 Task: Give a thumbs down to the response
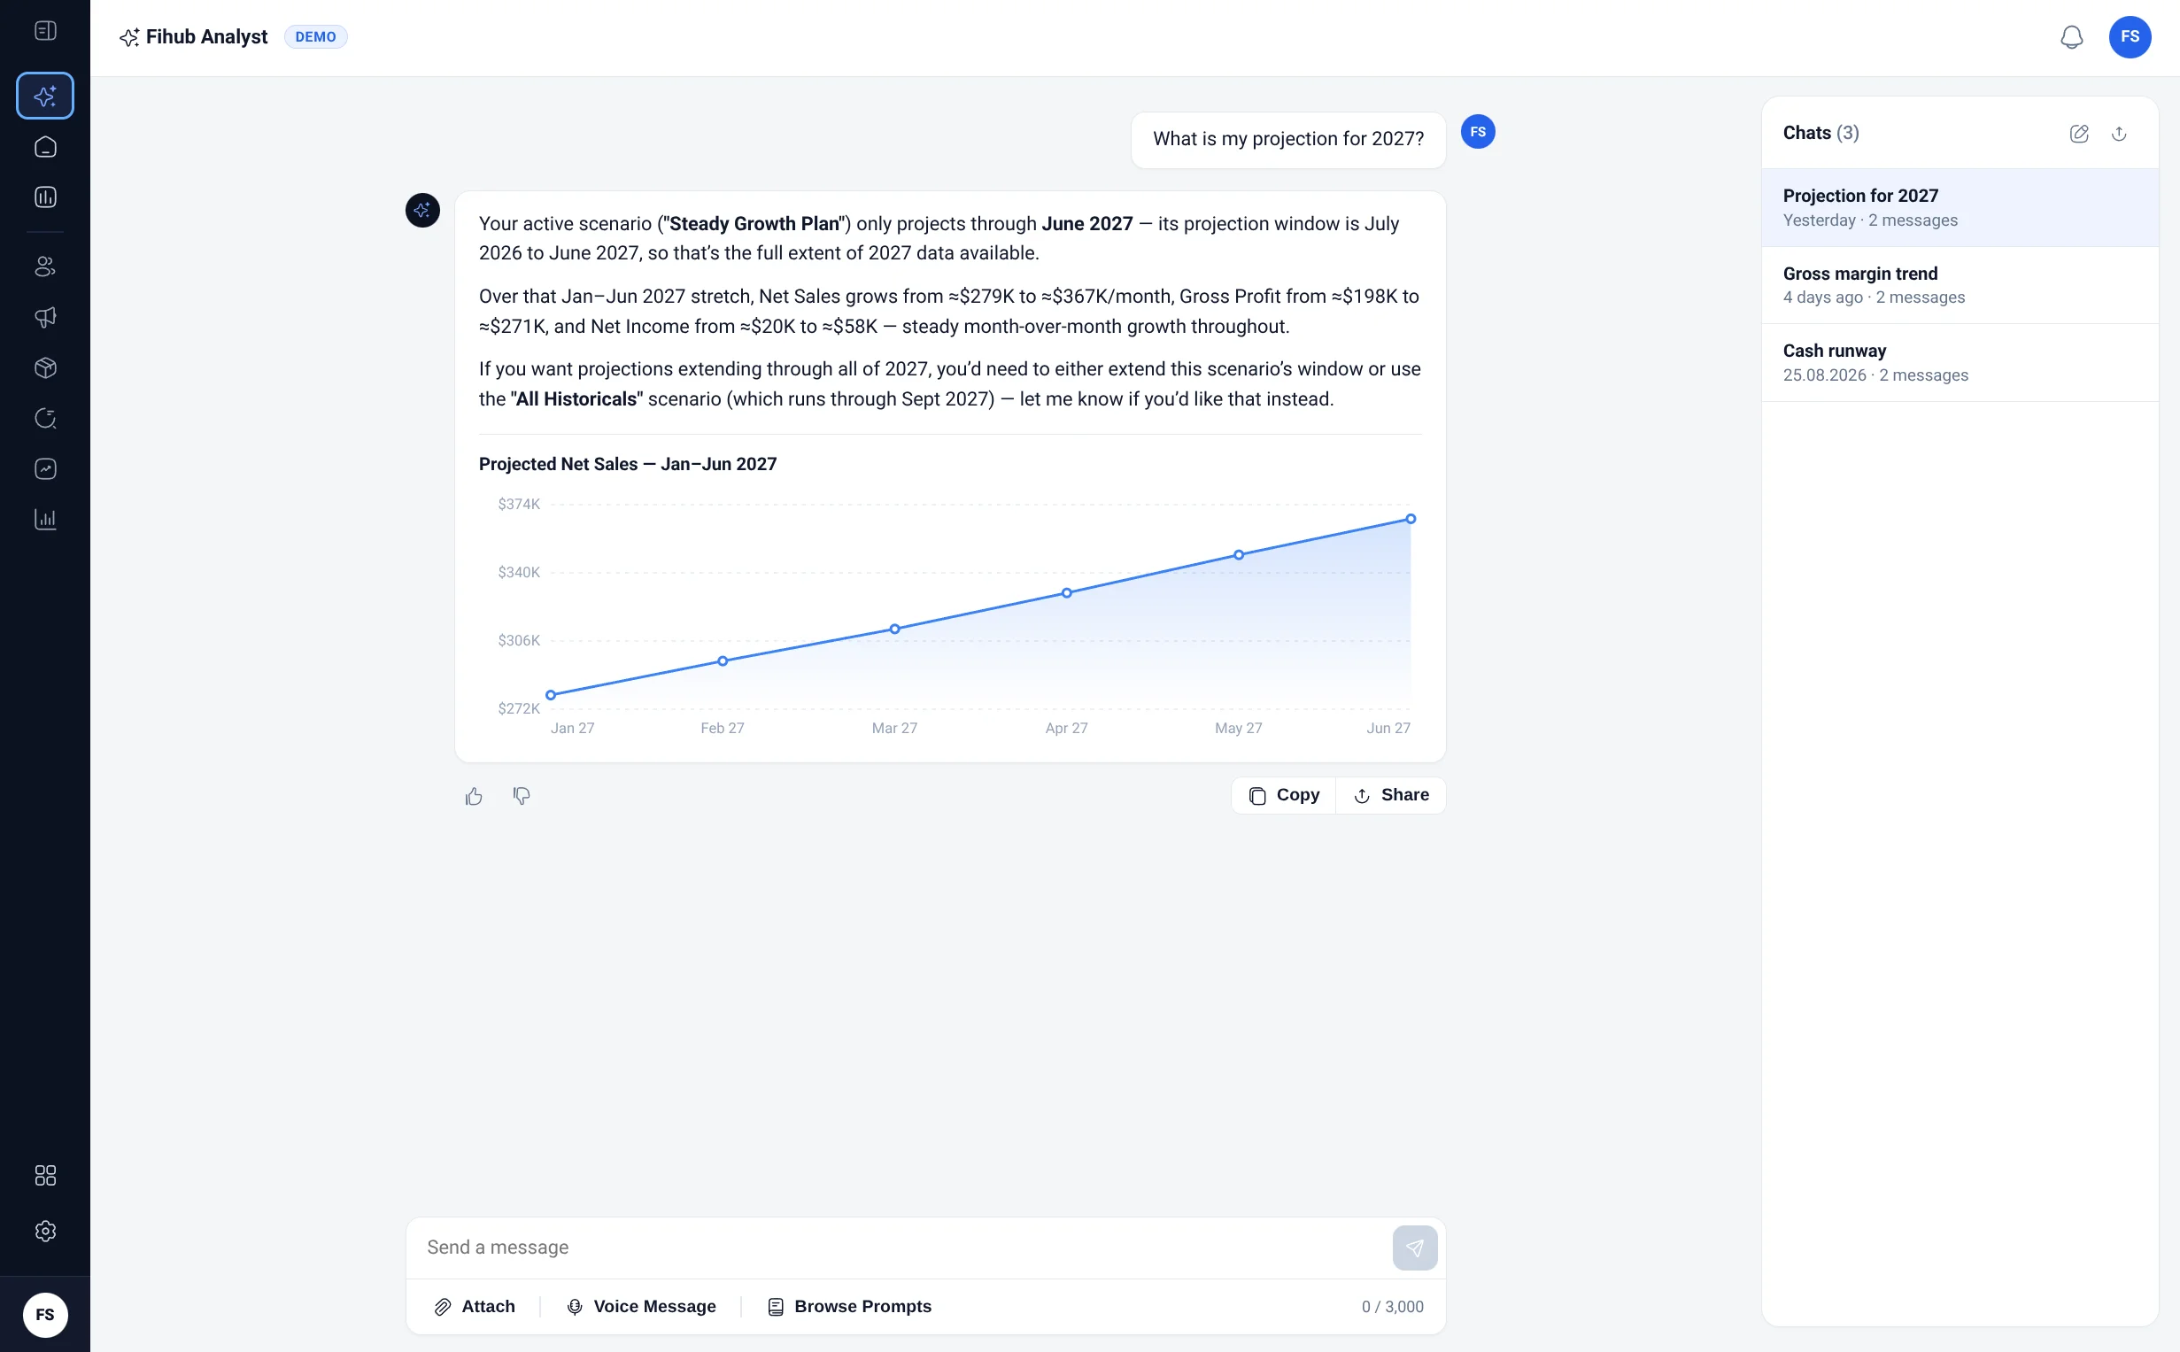pyautogui.click(x=522, y=796)
